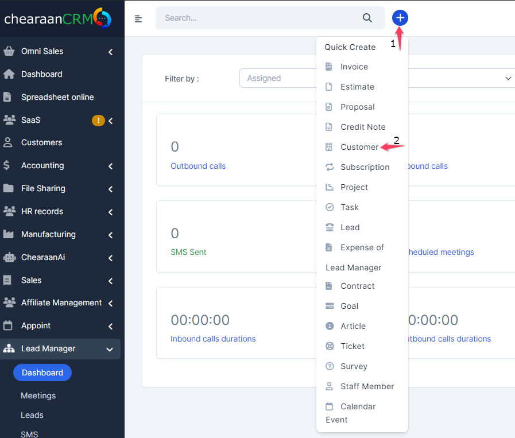Click the Accounting dollar sign icon
The height and width of the screenshot is (438, 515).
tap(7, 165)
